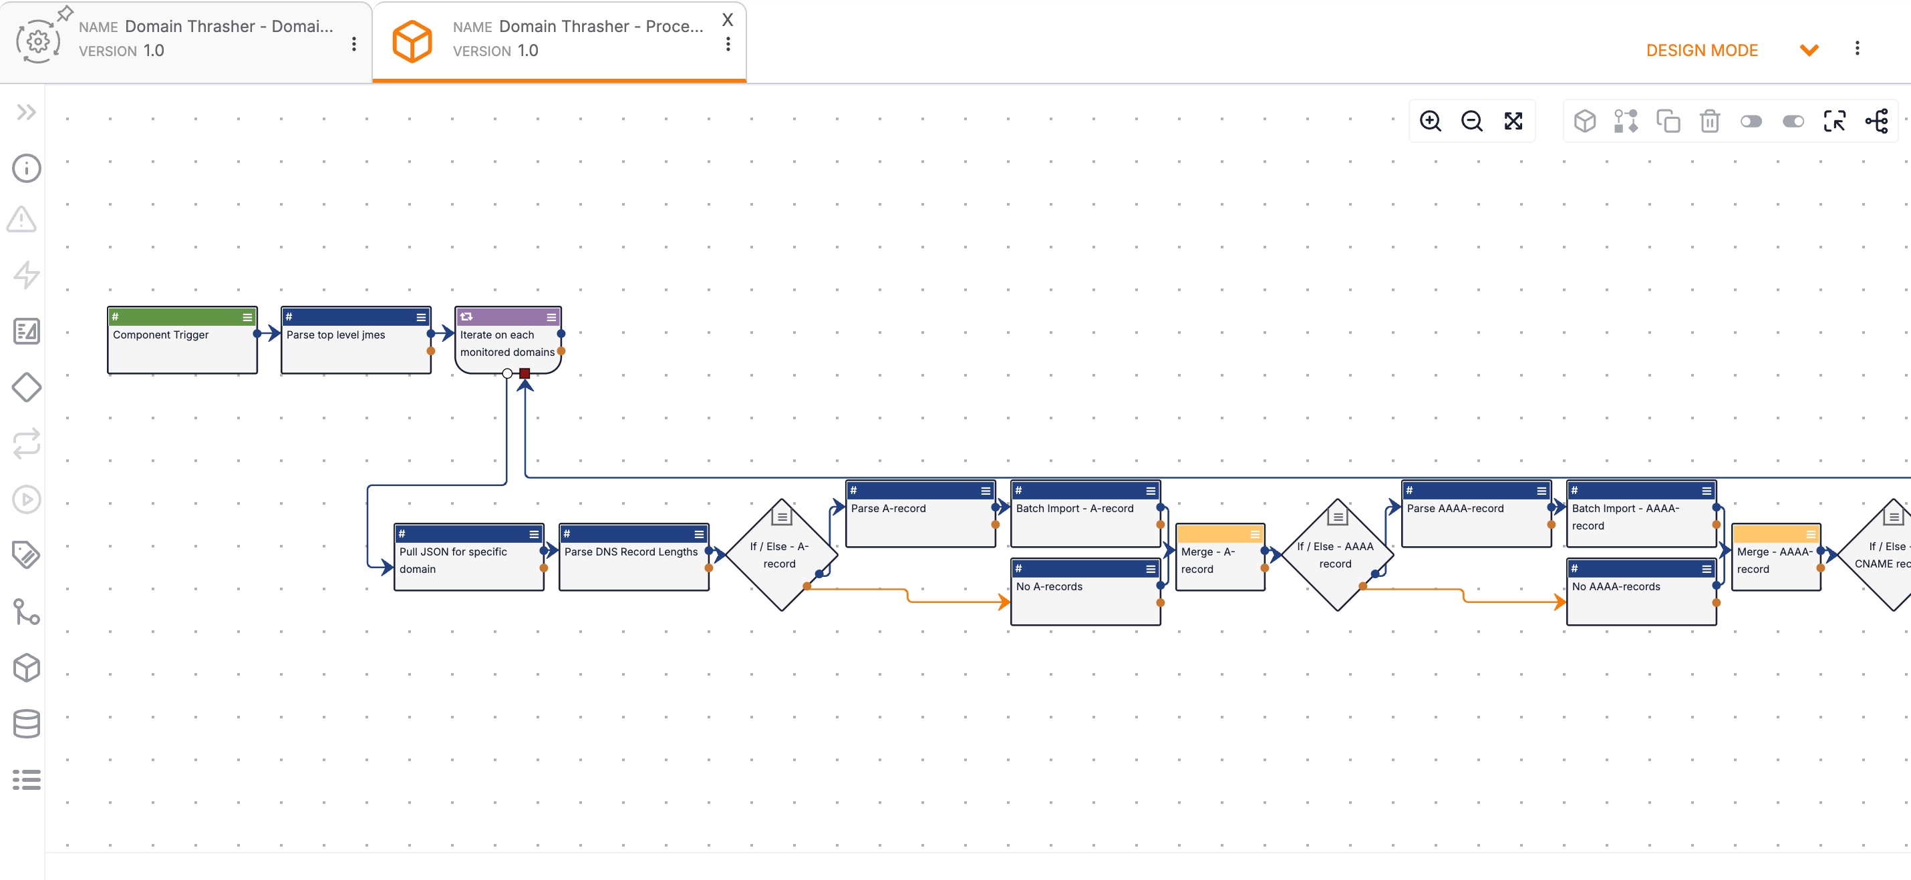Screen dimensions: 1911x880
Task: Open menu of Batch Import - A-record node
Action: coord(1151,491)
